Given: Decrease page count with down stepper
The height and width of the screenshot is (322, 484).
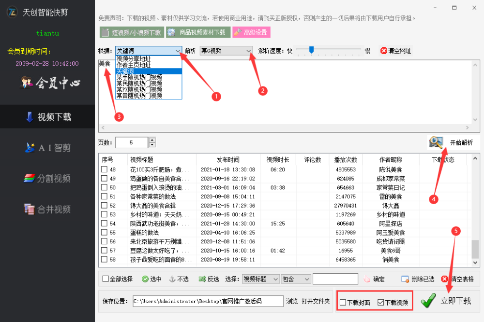Looking at the screenshot, I should (152, 145).
